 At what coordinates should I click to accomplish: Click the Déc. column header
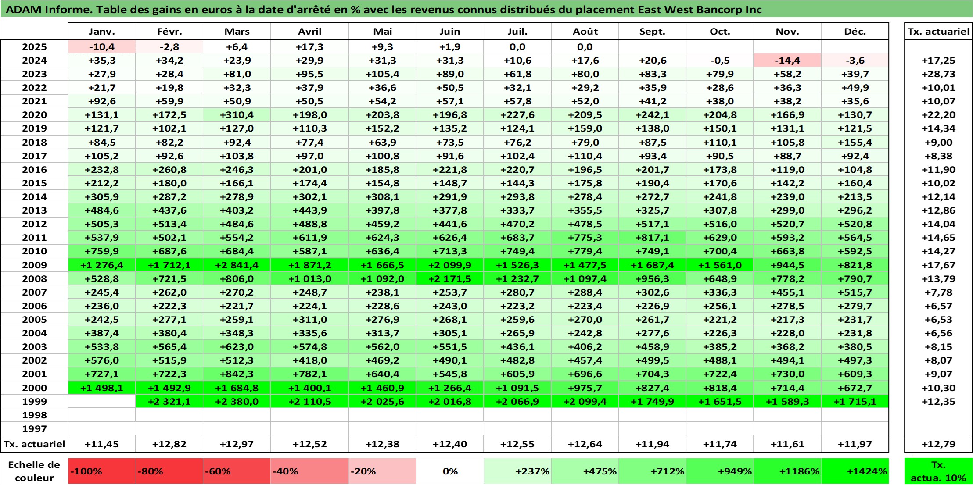tap(855, 32)
